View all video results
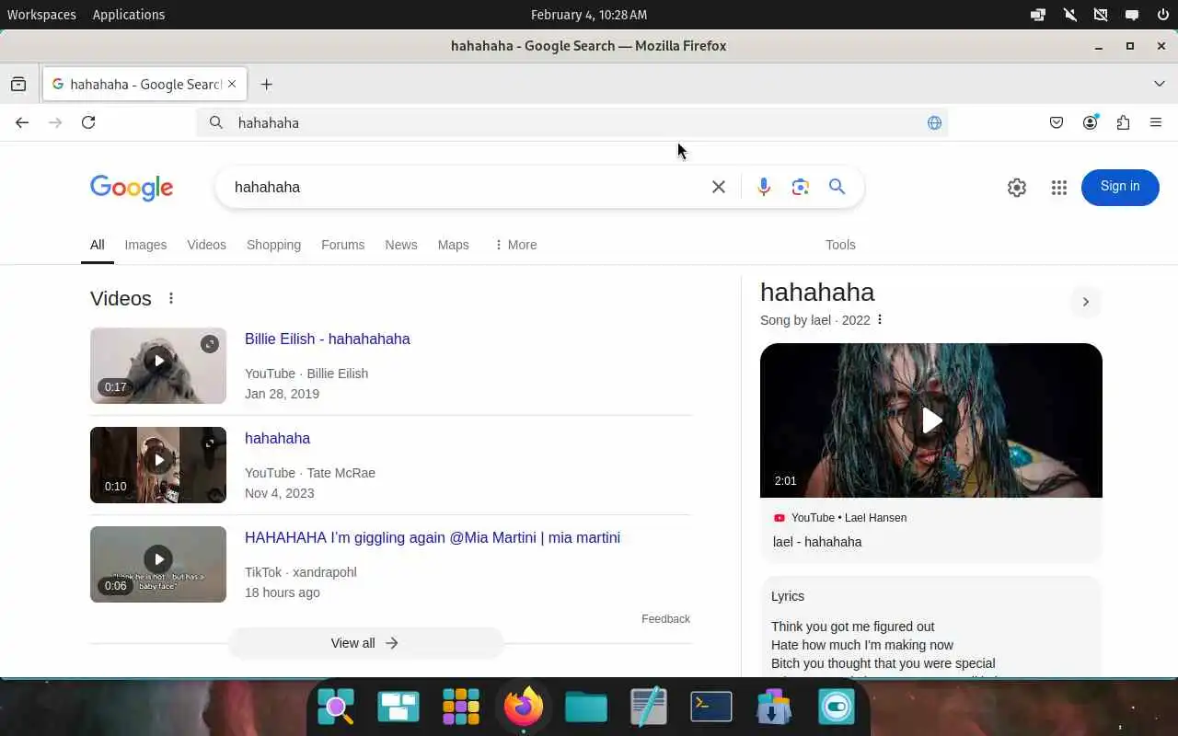This screenshot has width=1178, height=736. [x=365, y=643]
